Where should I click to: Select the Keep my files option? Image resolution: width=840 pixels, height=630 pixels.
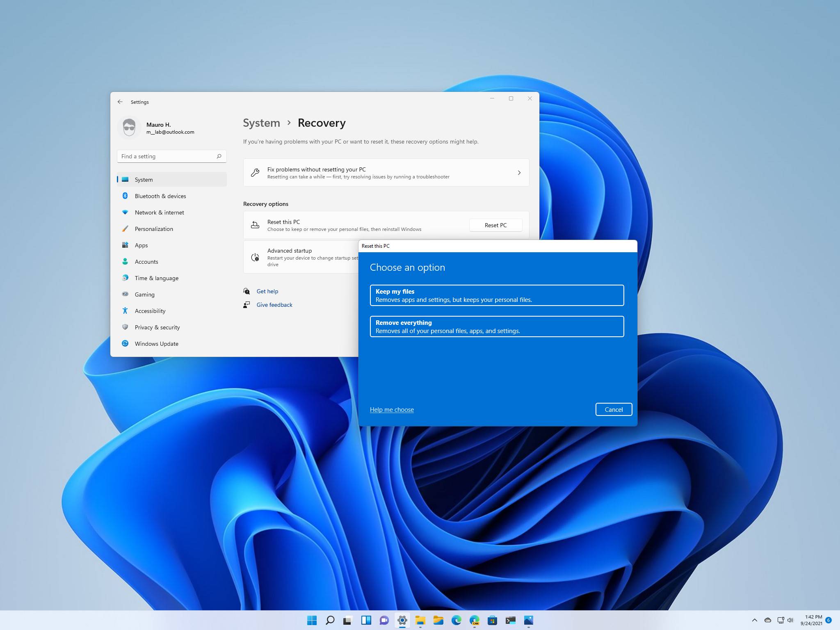coord(497,295)
